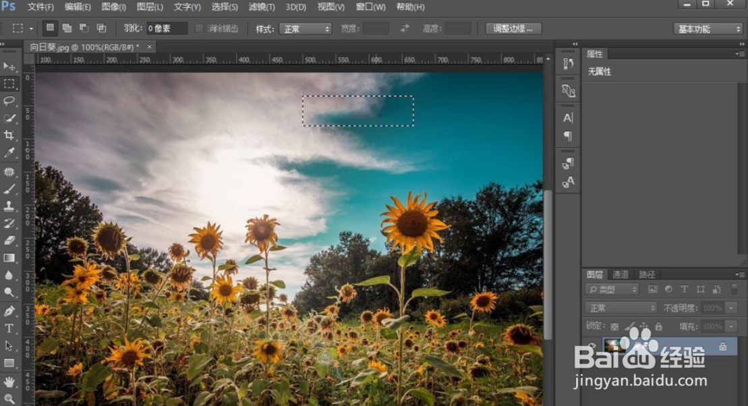Select the Eraser tool
748x406 pixels.
9,241
